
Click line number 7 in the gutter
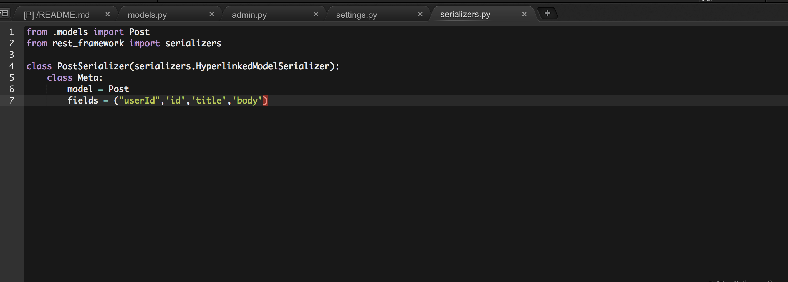click(12, 101)
